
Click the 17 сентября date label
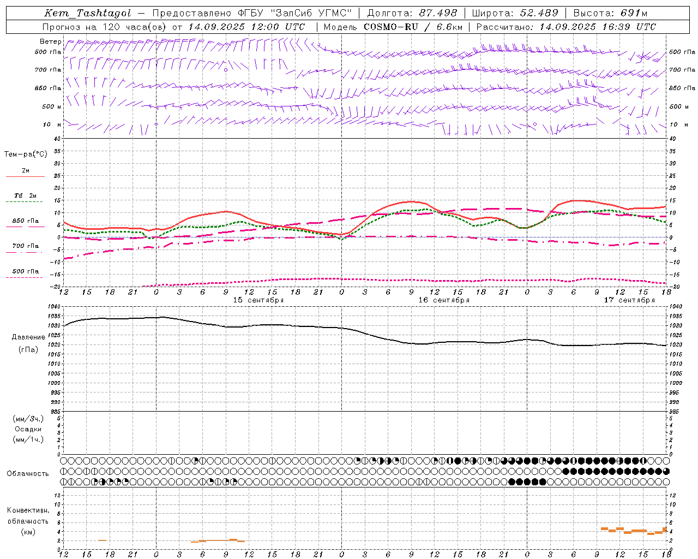coord(629,300)
